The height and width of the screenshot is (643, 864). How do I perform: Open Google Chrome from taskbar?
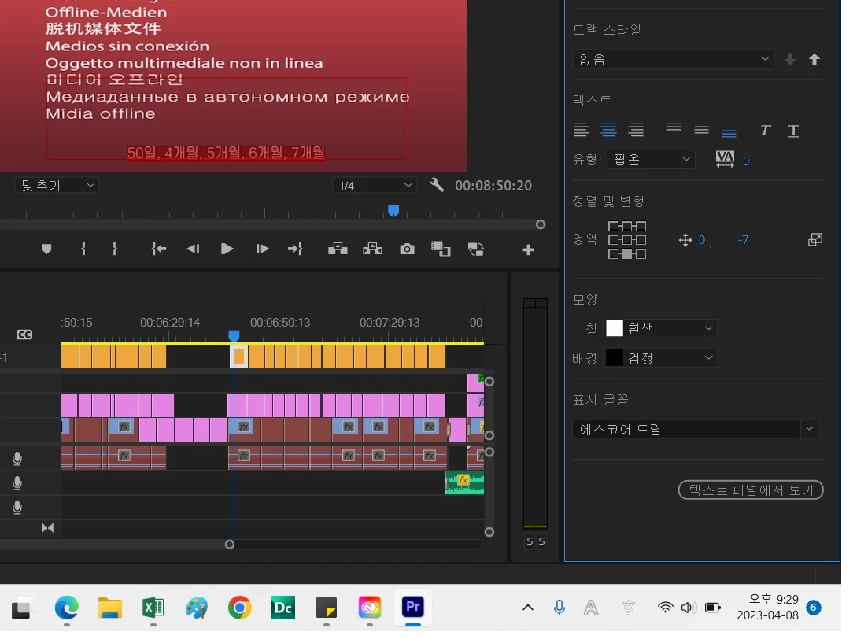240,608
